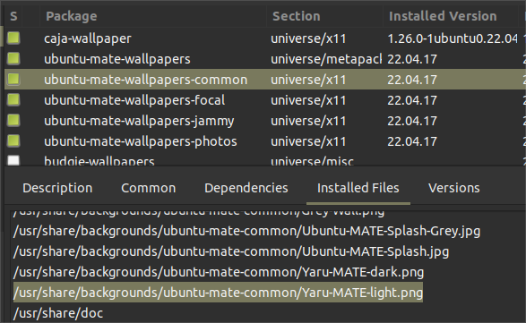Select the caja-wallpaper package name
526x323 pixels.
coord(88,38)
